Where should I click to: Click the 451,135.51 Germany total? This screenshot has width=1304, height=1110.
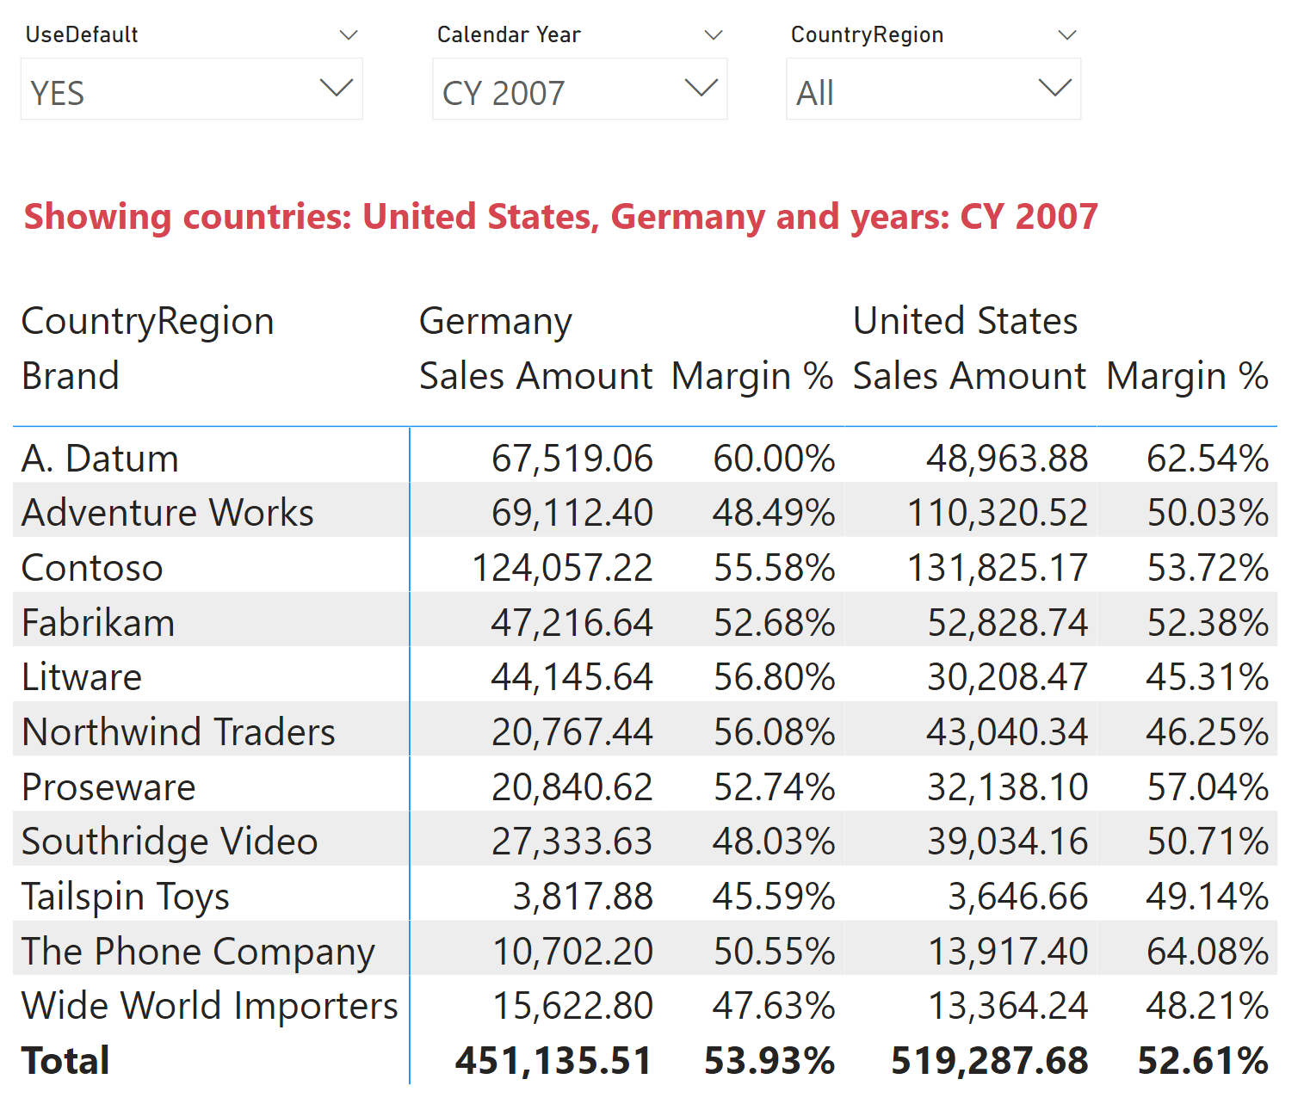(x=553, y=1061)
